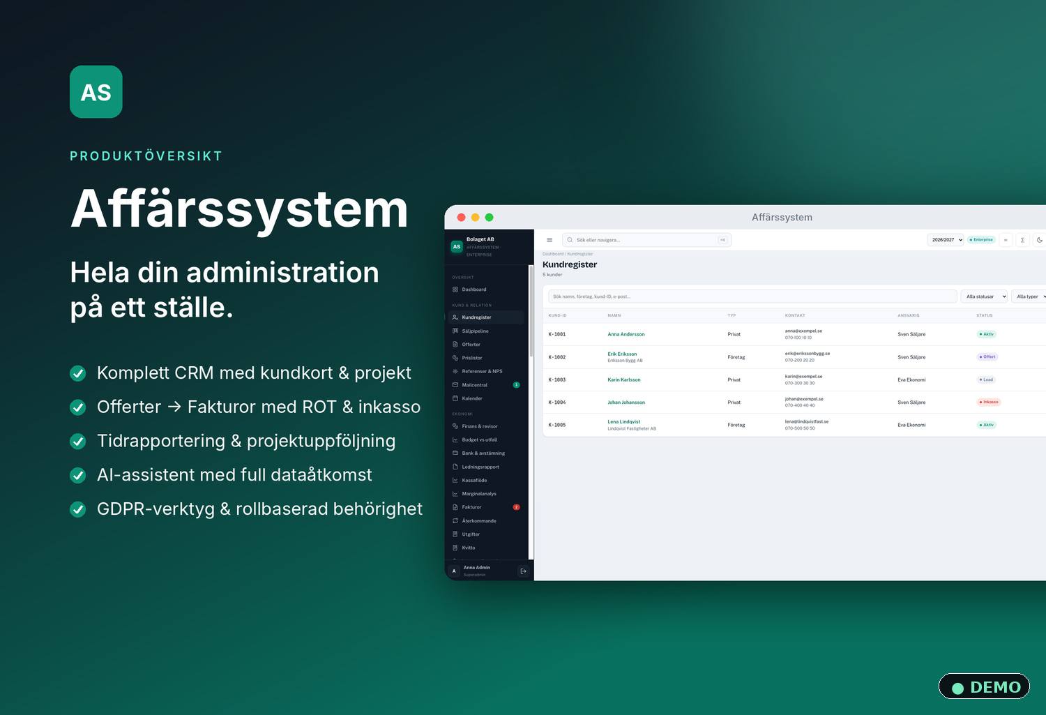This screenshot has width=1046, height=715.
Task: Open Ledningsrapport in the sidebar
Action: click(486, 467)
